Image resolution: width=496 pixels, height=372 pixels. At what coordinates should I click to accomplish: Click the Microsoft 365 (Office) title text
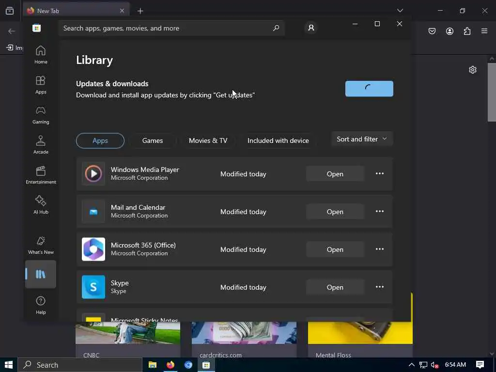click(x=143, y=245)
